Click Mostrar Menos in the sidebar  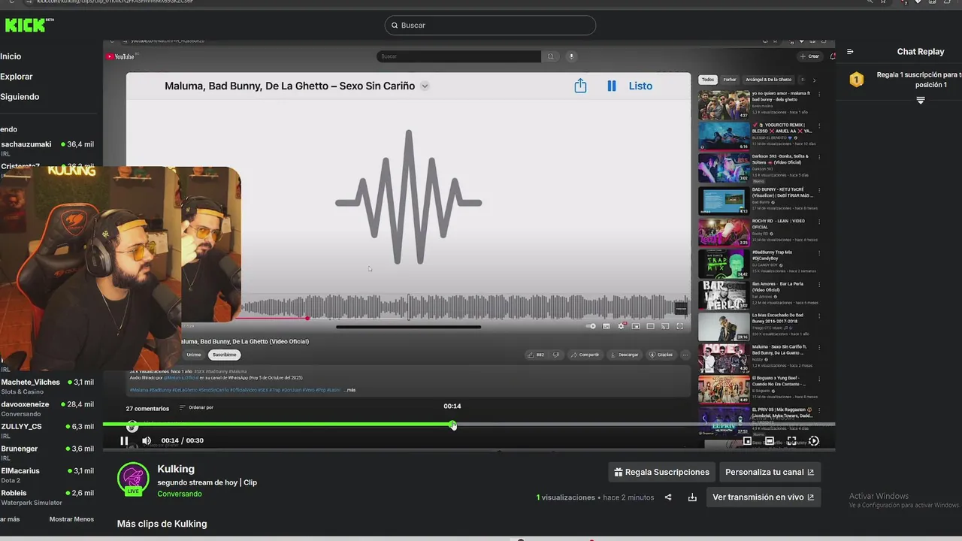pyautogui.click(x=71, y=519)
